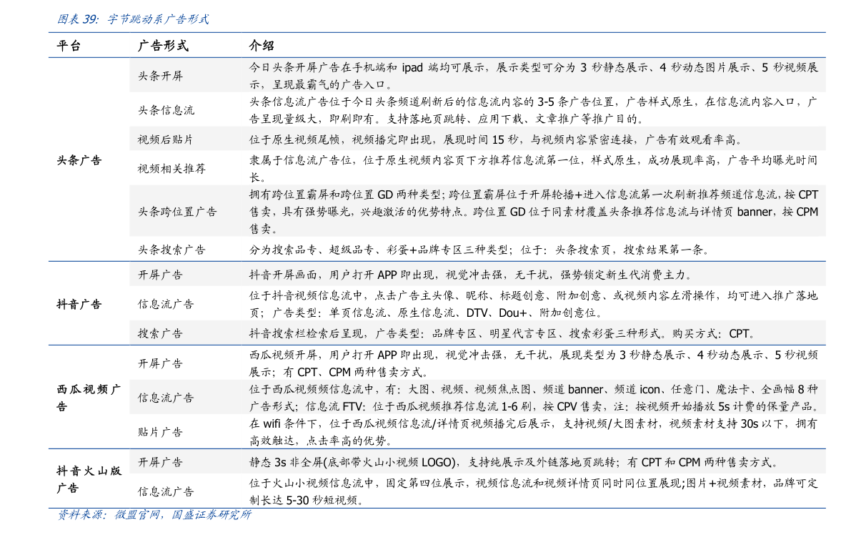Image resolution: width=851 pixels, height=535 pixels.
Task: Select the 抖音火山版广告 platform cell
Action: pos(89,479)
